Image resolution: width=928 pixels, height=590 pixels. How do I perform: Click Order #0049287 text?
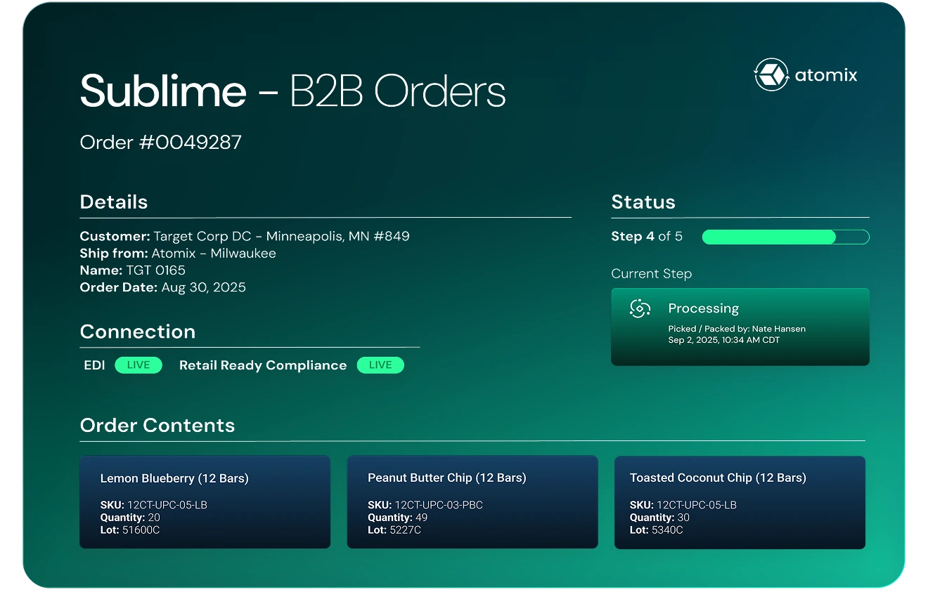(x=161, y=143)
